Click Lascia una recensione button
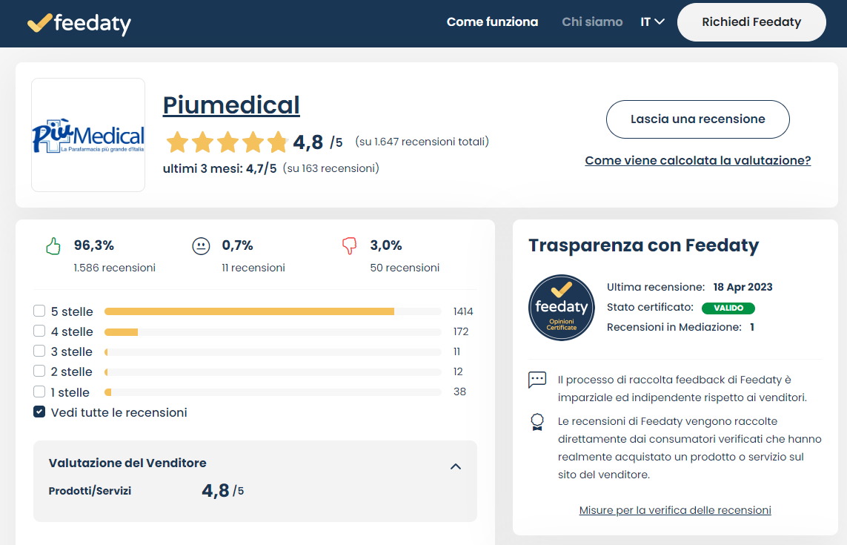 [698, 119]
